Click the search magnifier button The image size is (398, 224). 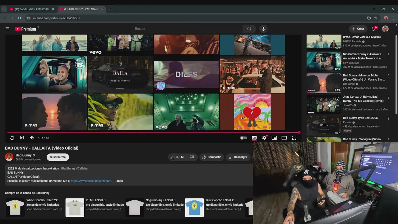point(249,29)
